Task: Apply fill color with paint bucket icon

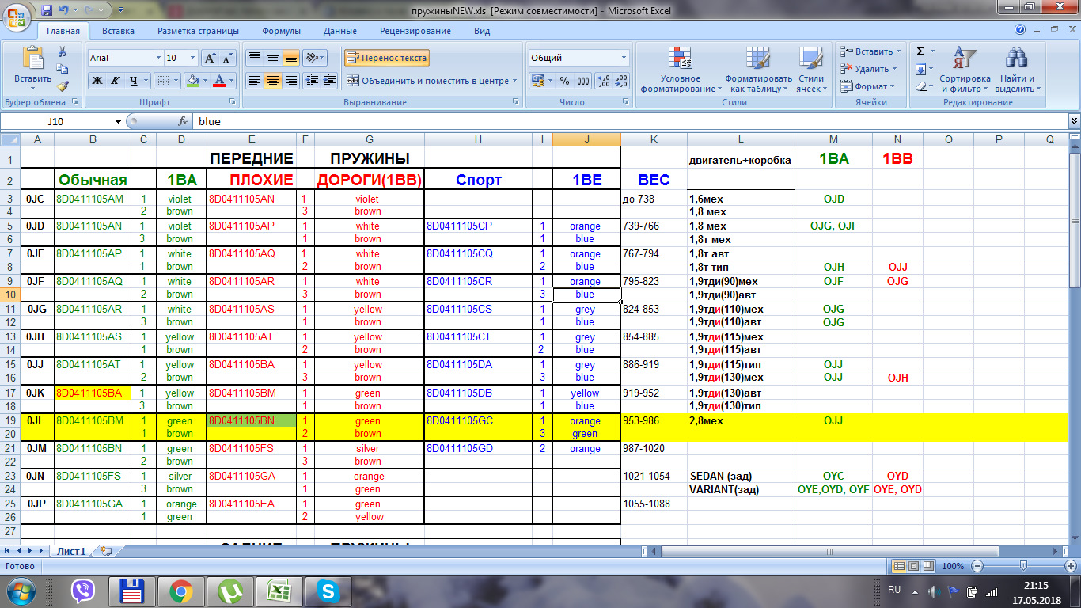Action: click(x=192, y=81)
